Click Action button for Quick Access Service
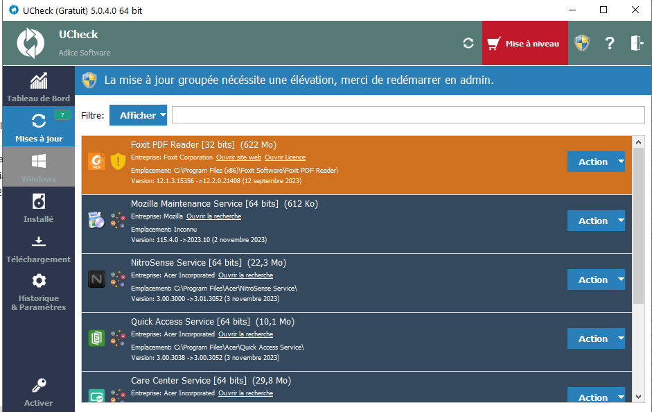 coord(592,338)
